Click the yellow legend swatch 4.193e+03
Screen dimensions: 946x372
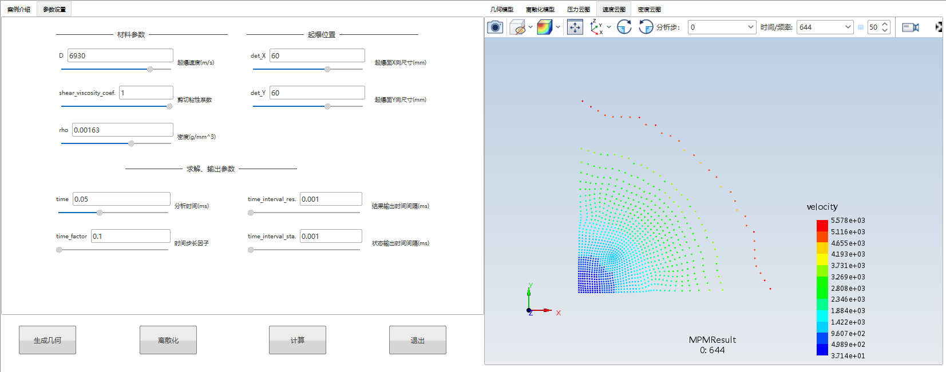pos(822,259)
